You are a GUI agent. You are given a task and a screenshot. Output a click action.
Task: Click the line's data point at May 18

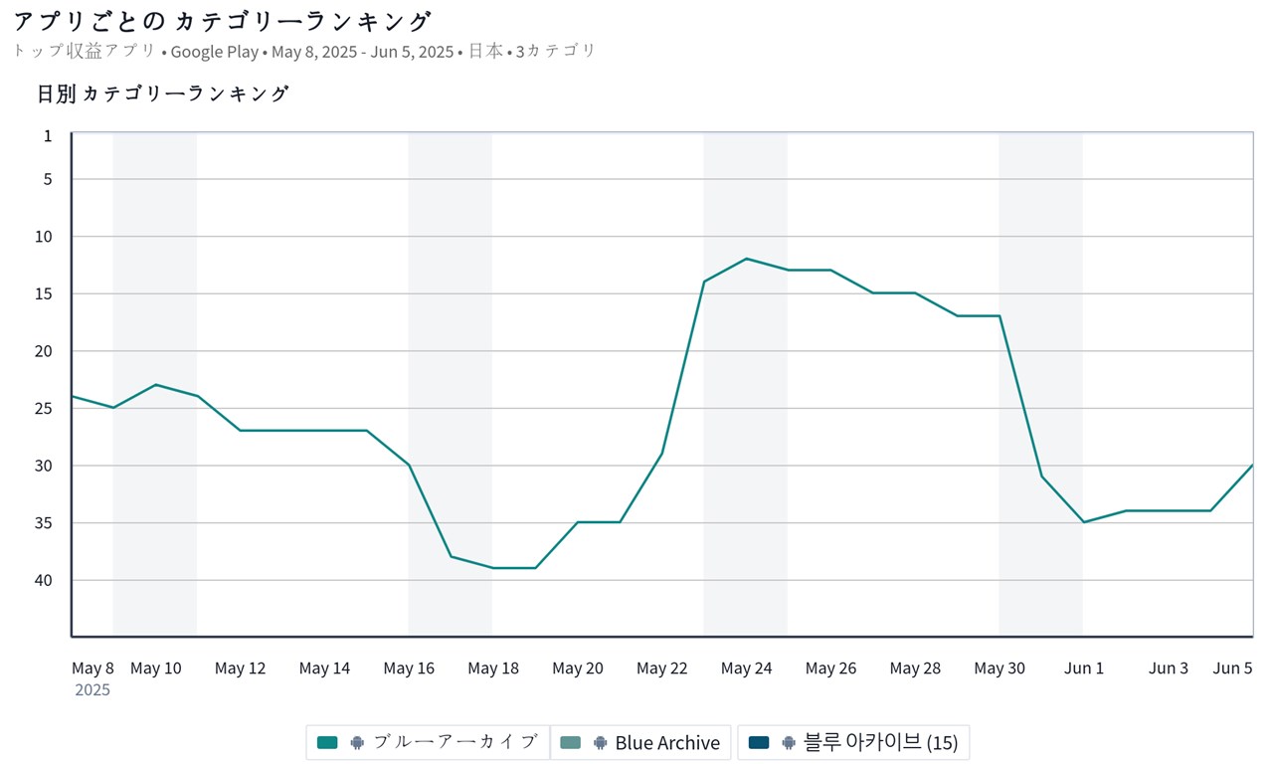point(493,568)
